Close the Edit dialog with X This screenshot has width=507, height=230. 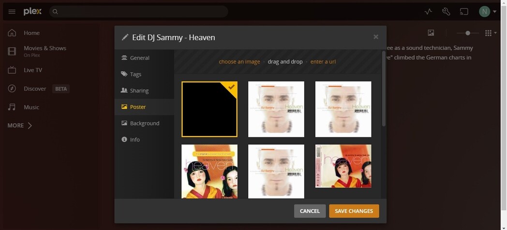pos(376,37)
